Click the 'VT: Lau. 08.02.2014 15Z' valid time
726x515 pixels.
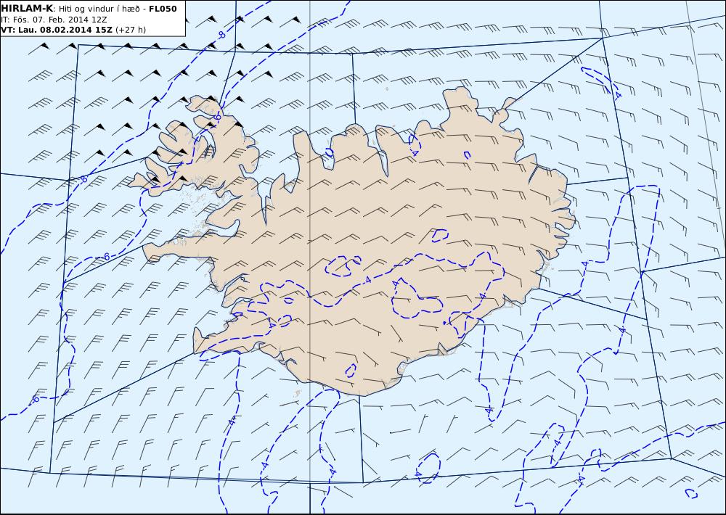coord(57,30)
